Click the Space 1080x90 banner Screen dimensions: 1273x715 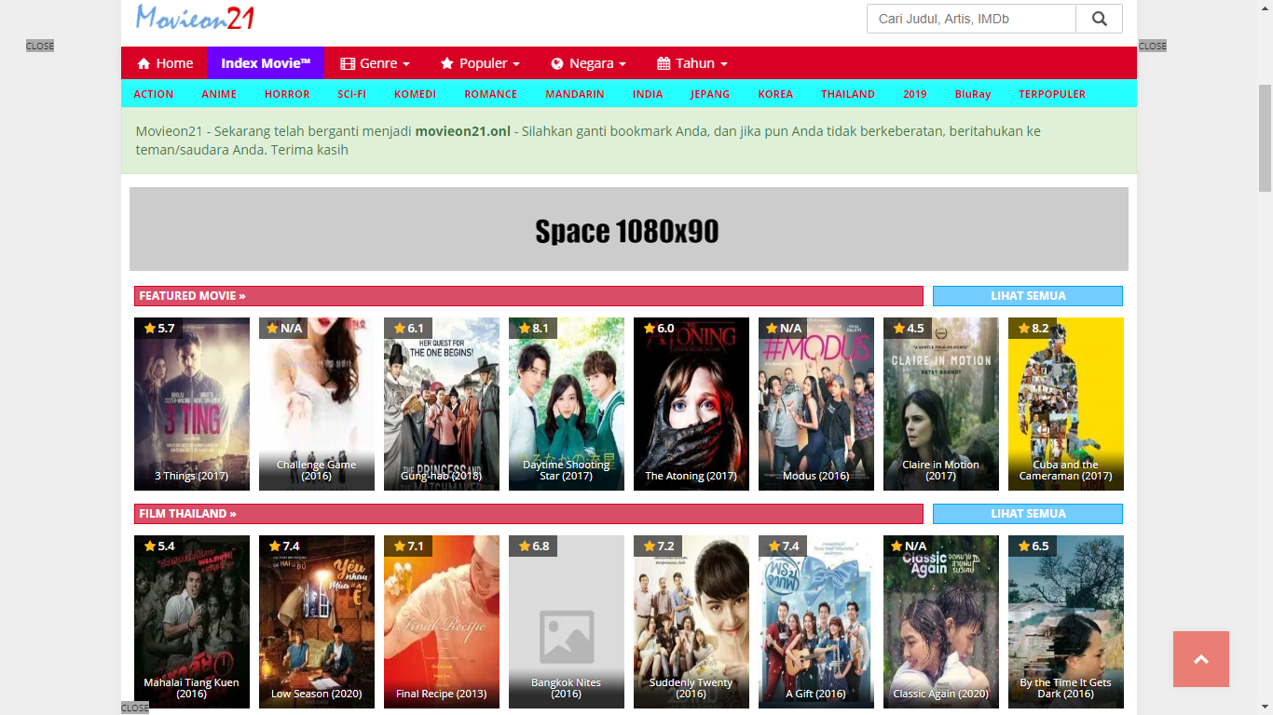[629, 229]
